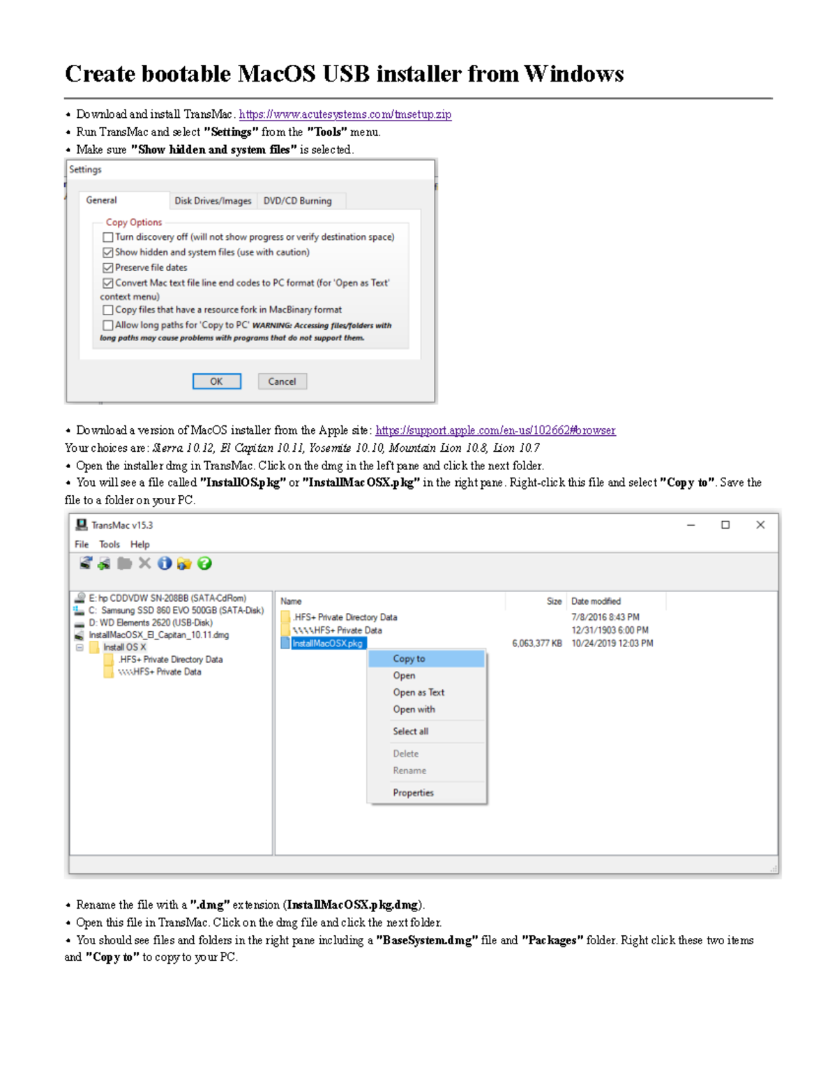
Task: Open the Tools menu in TransMac
Action: (109, 544)
